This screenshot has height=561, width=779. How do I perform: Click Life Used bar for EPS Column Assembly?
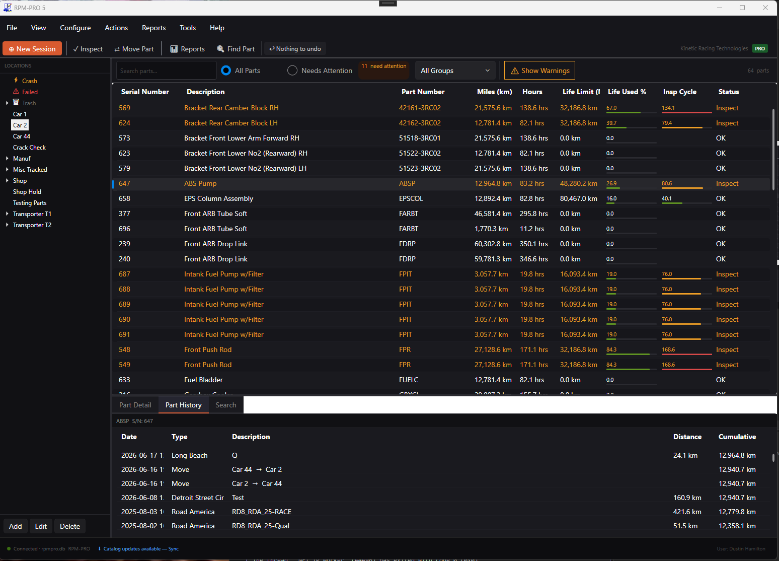[x=631, y=203]
